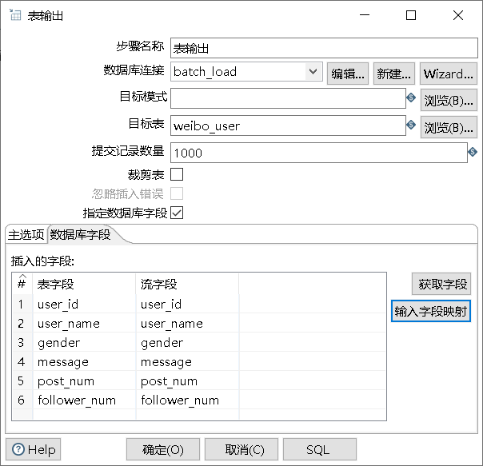Close the 表输出 dialog window
This screenshot has width=483, height=466.
458,14
